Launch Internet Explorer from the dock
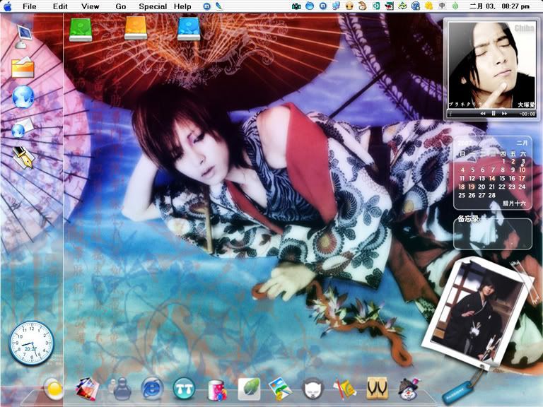 pyautogui.click(x=152, y=387)
